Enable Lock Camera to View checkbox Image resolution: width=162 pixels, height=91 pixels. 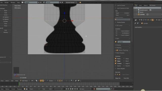pyautogui.click(x=116, y=8)
